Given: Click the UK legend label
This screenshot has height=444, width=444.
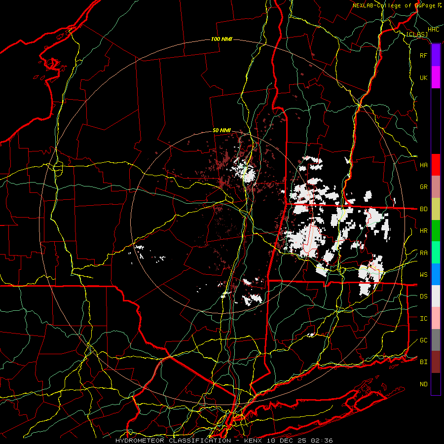Looking at the screenshot, I should click(x=423, y=77).
